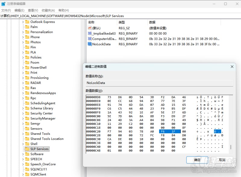Click the NoLockData binary value icon
Viewport: 241px width, 177px height.
(x=89, y=44)
